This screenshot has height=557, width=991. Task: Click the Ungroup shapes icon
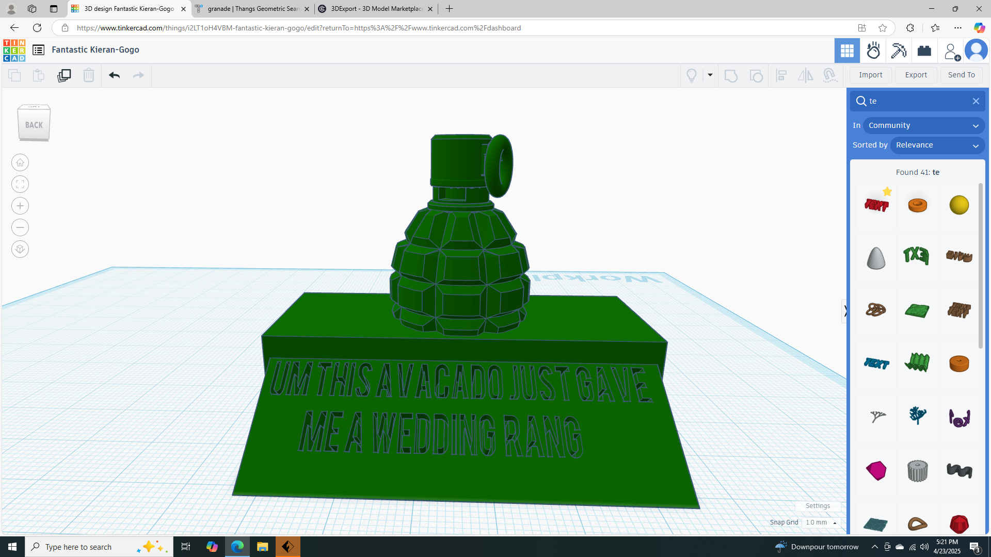(756, 76)
